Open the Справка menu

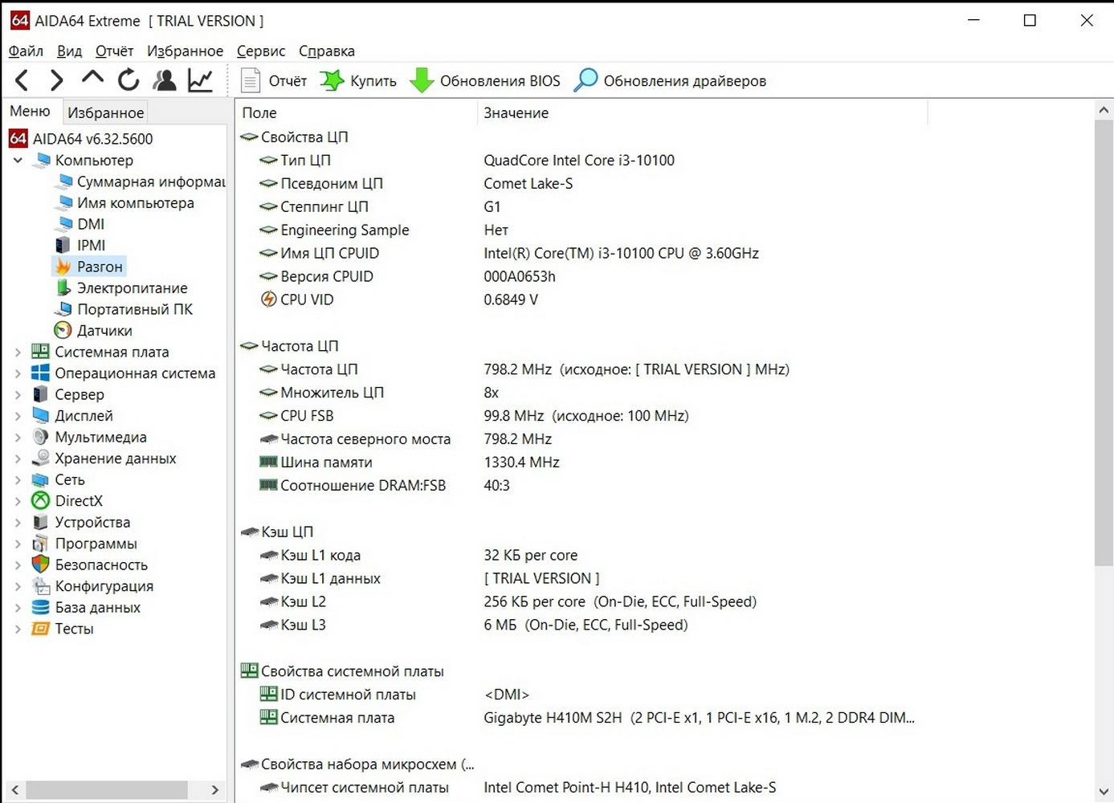pyautogui.click(x=327, y=51)
